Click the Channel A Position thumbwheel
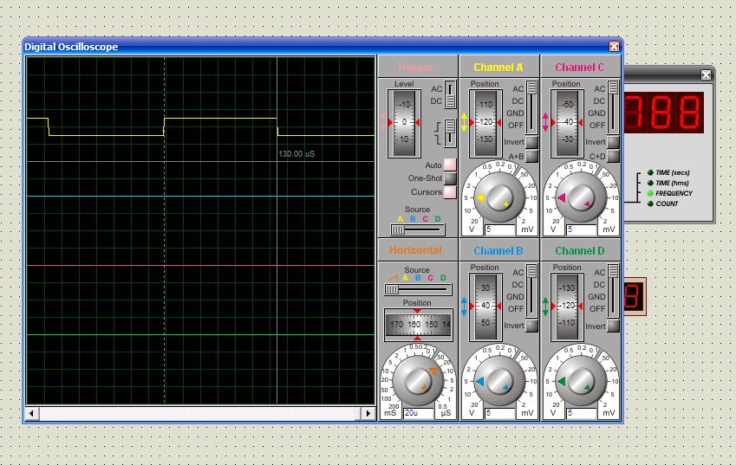 coord(485,123)
